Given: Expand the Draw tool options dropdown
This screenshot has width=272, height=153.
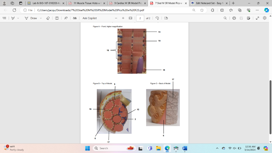Looking at the screenshot, I should point(41,18).
